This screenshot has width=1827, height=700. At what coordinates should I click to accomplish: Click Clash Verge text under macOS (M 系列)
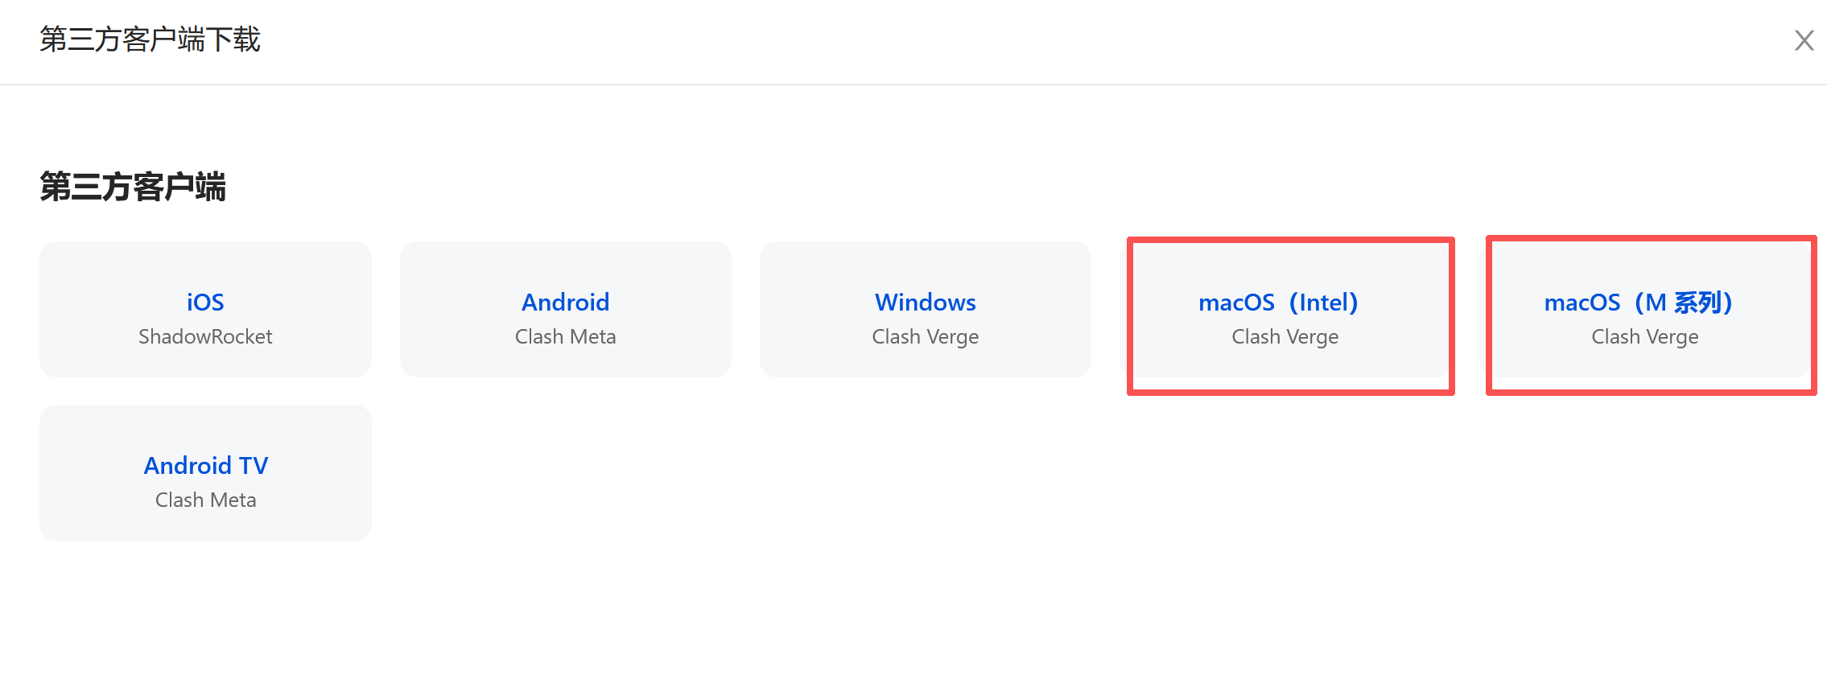click(x=1644, y=336)
